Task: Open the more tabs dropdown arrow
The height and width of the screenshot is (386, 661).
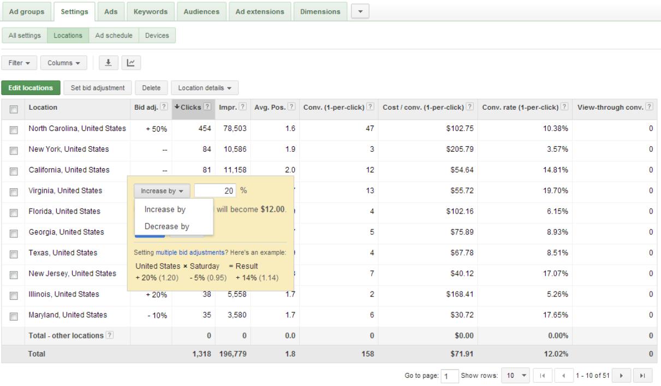Action: (x=360, y=11)
